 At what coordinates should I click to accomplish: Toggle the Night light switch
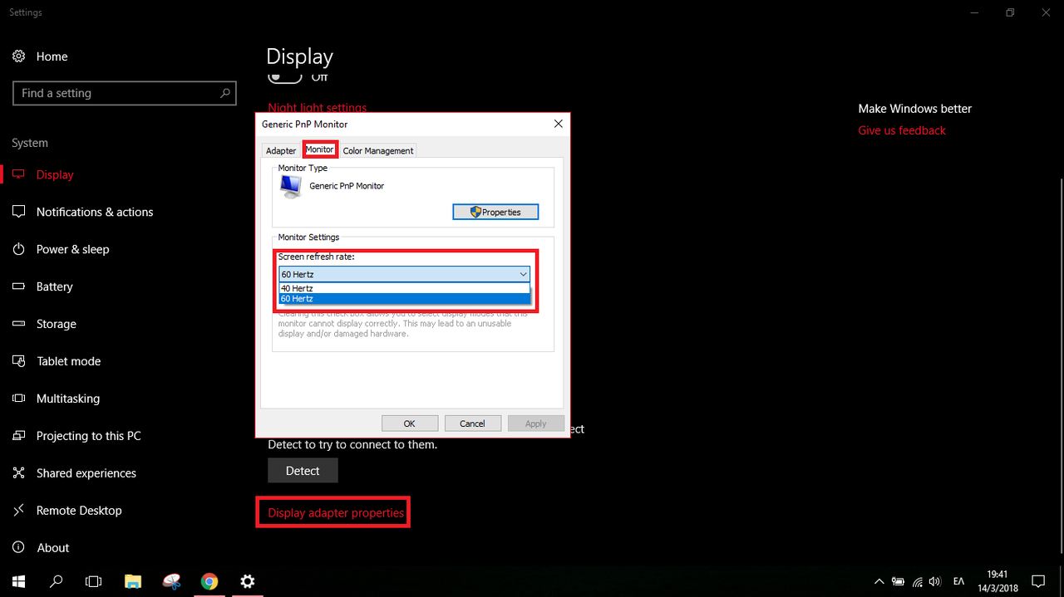point(284,76)
